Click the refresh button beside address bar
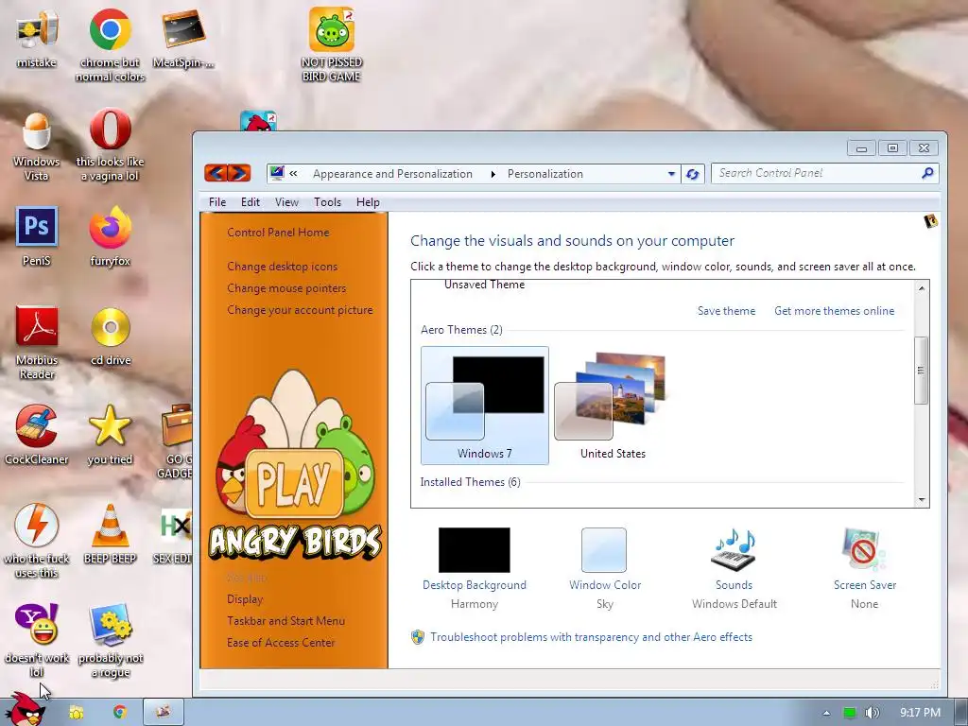968x726 pixels. 693,174
